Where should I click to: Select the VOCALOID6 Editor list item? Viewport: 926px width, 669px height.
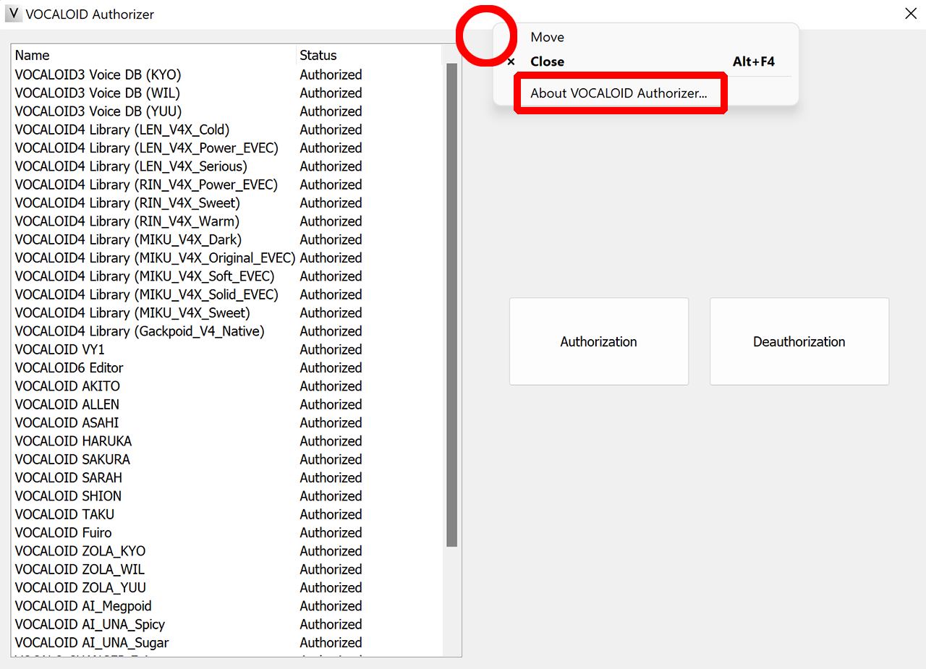pyautogui.click(x=69, y=368)
